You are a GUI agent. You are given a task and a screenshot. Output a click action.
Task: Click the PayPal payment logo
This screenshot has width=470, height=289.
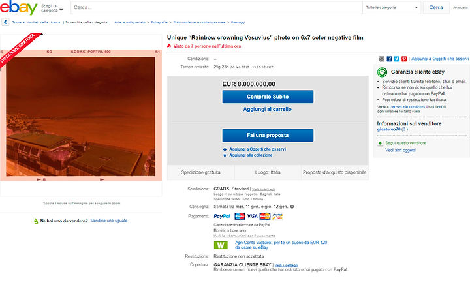coord(222,216)
